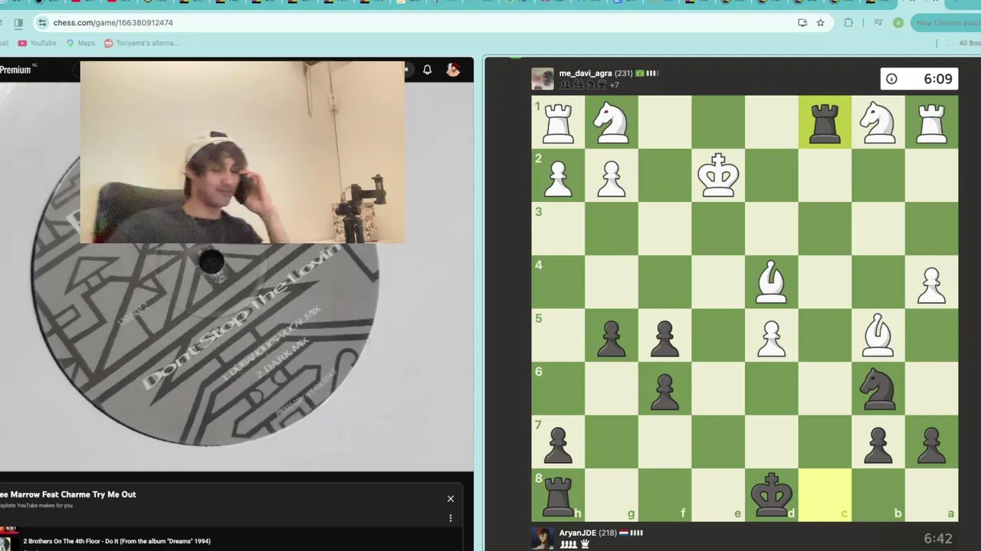Open AryanJDE player profile name
981x551 pixels.
(577, 533)
